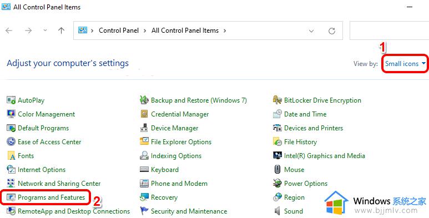Image resolution: width=429 pixels, height=218 pixels.
Task: Go back with the left arrow
Action: pyautogui.click(x=9, y=31)
